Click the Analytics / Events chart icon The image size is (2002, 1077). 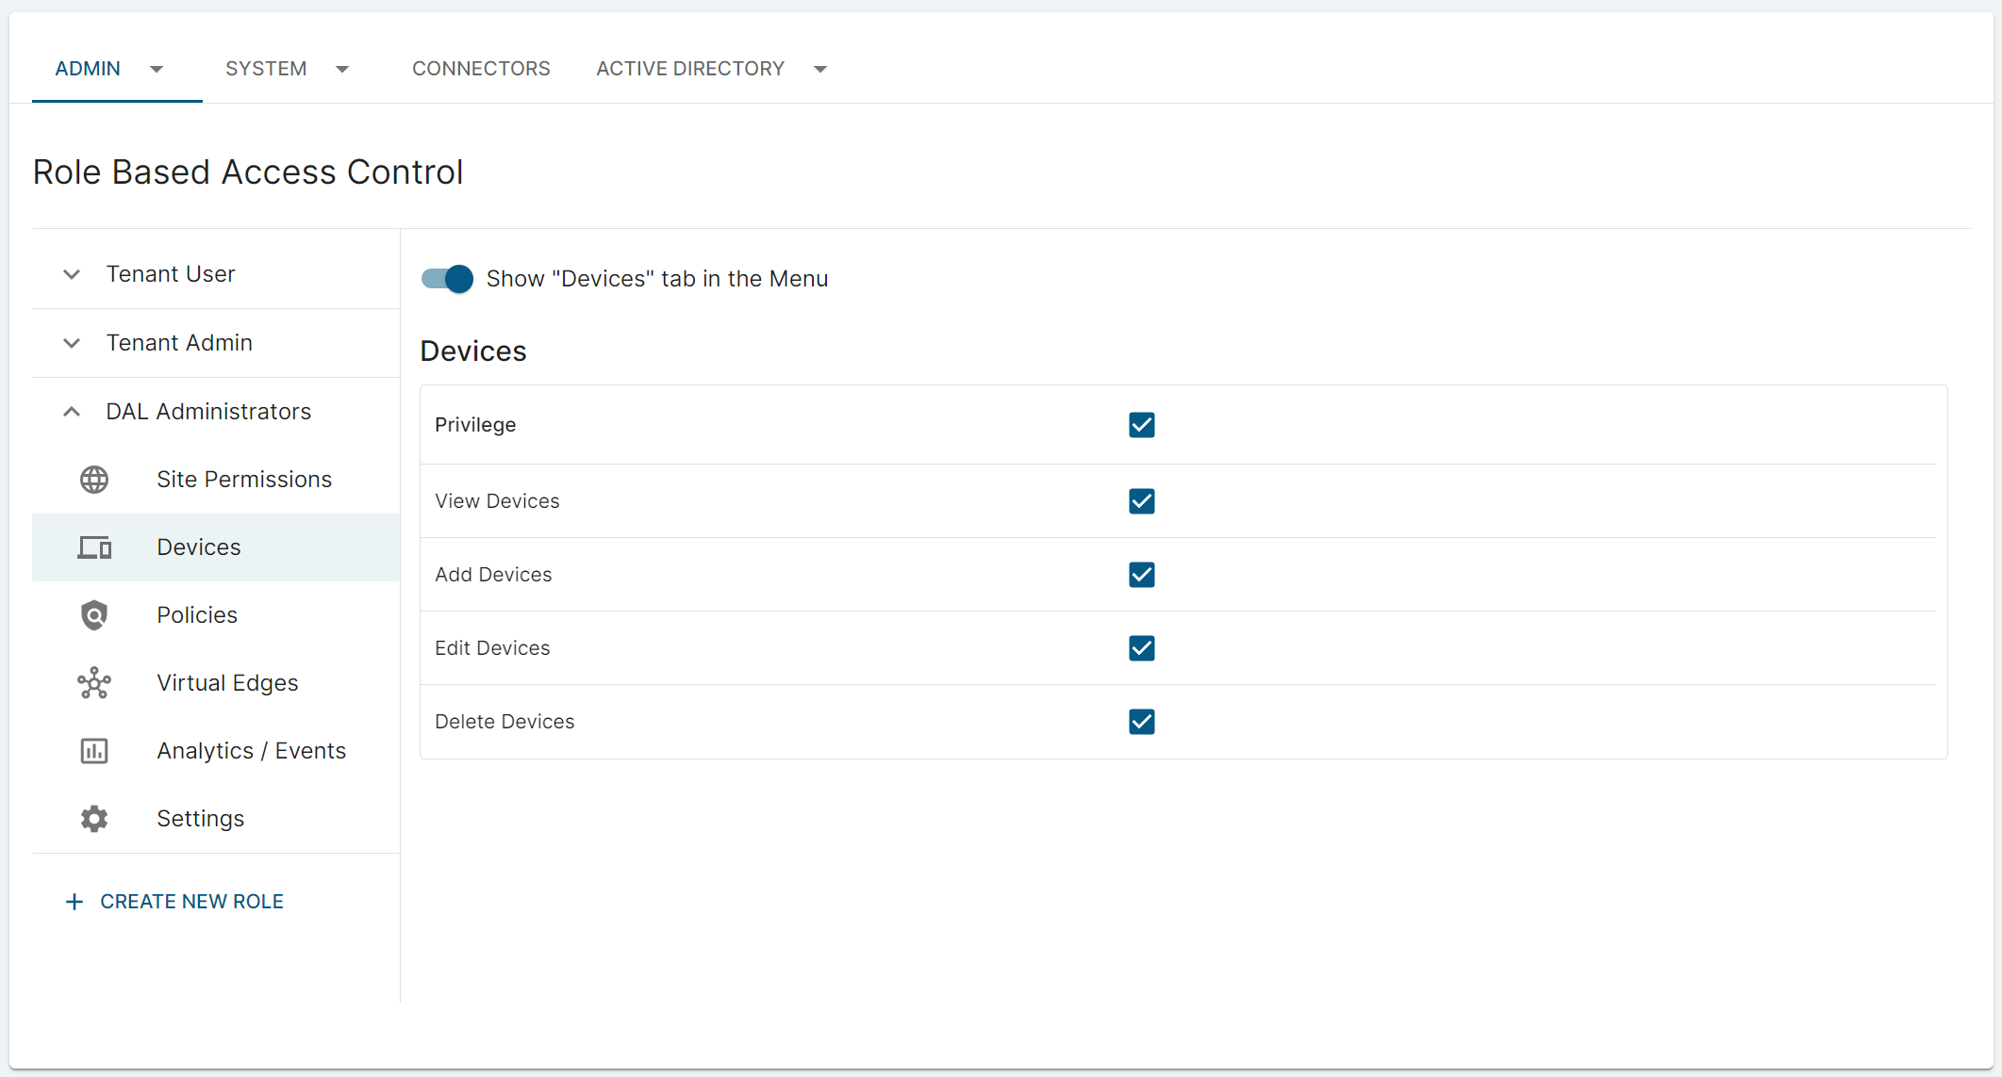[94, 751]
